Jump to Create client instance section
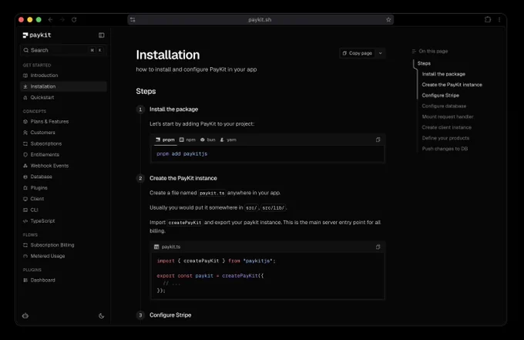Viewport: 524px width, 340px height. pyautogui.click(x=446, y=128)
